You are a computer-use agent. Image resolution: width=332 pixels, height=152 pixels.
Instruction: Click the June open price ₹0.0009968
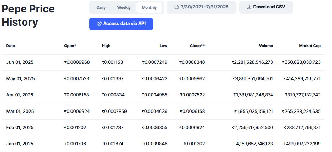pos(77,62)
